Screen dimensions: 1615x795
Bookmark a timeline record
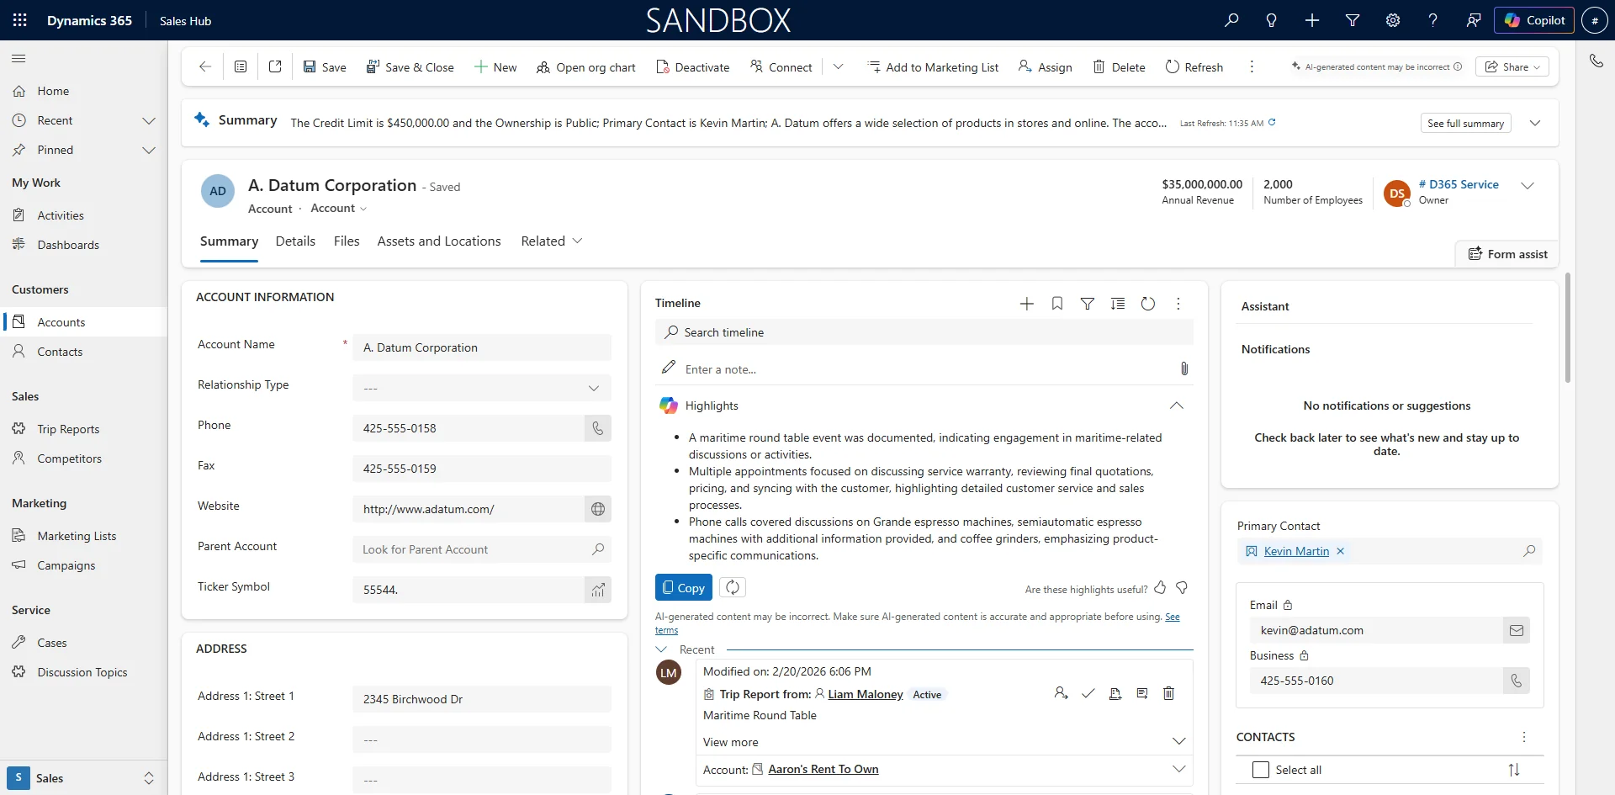tap(1057, 303)
